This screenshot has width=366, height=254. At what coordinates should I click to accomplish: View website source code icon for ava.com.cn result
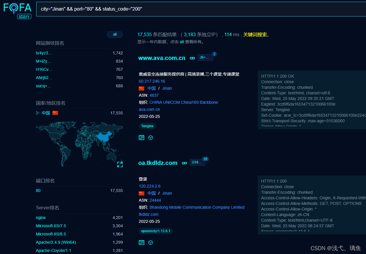pos(142,138)
